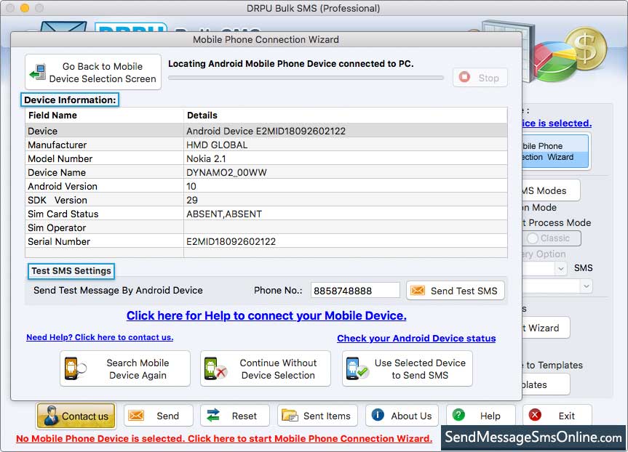The width and height of the screenshot is (628, 452).
Task: Select the Serial Number row
Action: (266, 241)
